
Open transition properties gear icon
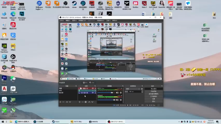point(142,89)
